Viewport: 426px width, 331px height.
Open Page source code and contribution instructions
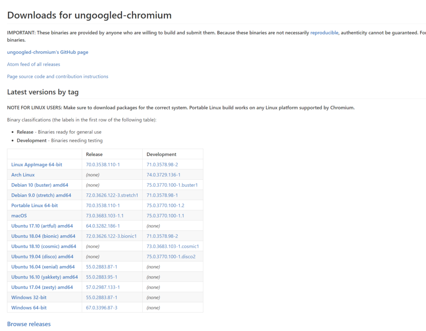(x=57, y=77)
